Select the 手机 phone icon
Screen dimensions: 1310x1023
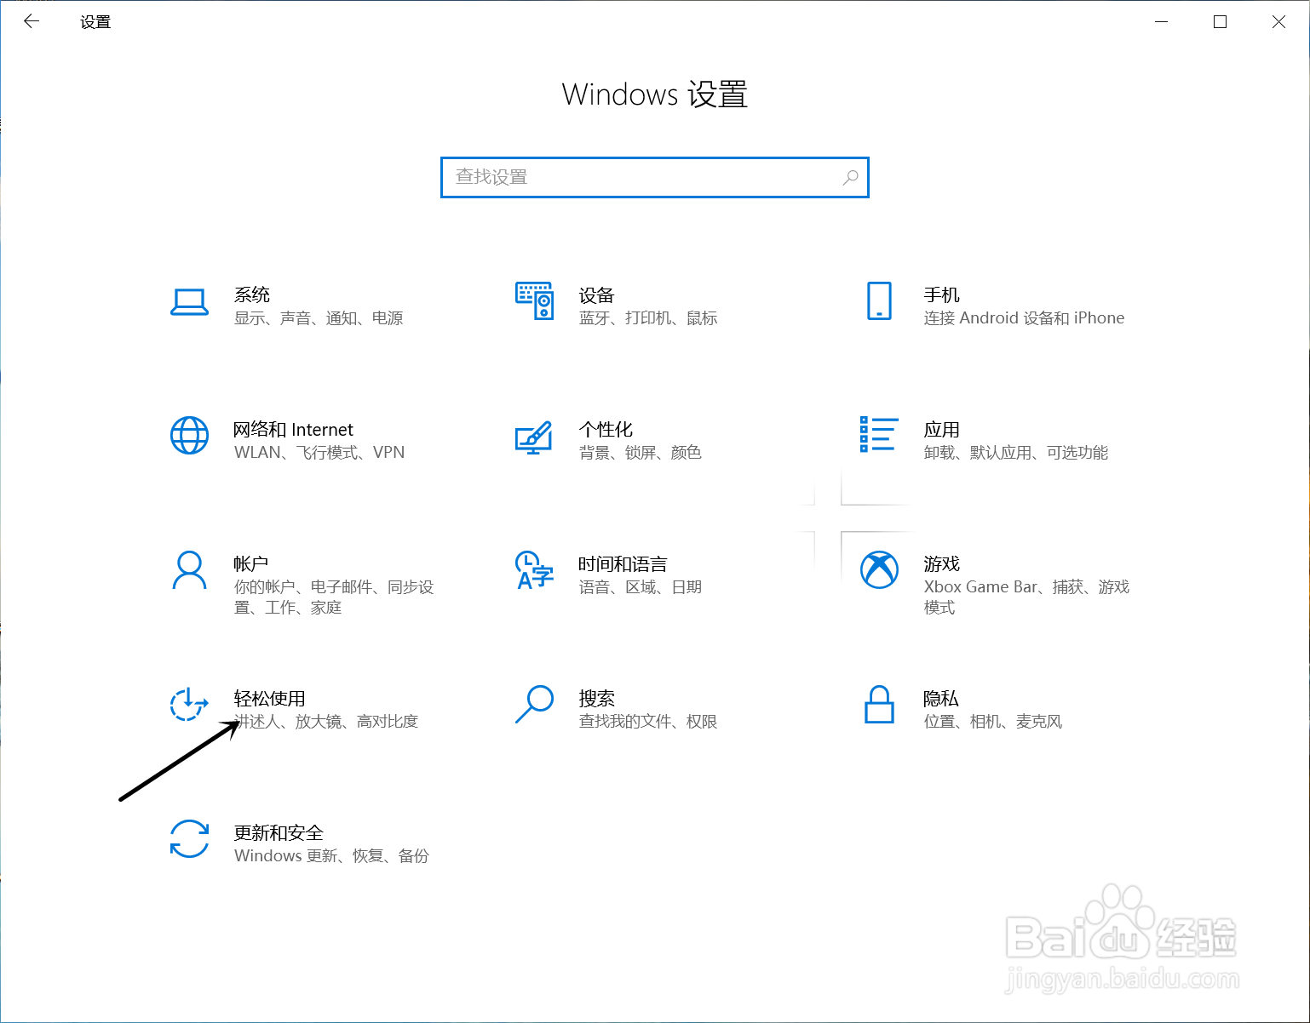coord(879,301)
